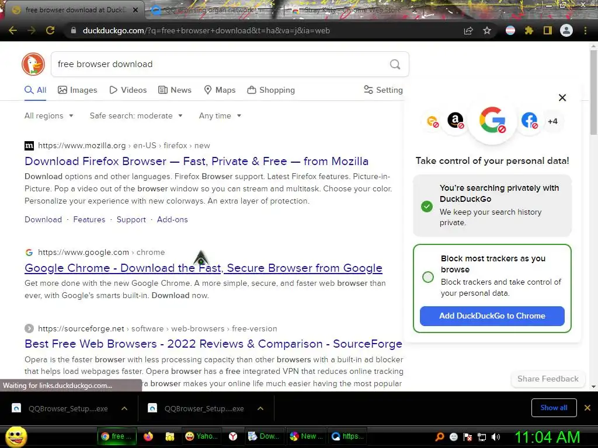Click the network tray icon

pyautogui.click(x=482, y=437)
